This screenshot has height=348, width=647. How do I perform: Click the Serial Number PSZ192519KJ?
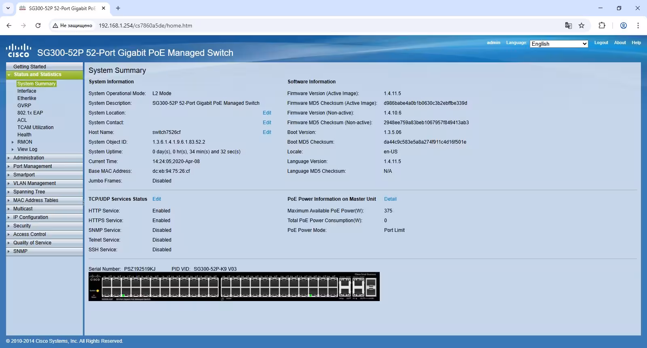pyautogui.click(x=140, y=269)
